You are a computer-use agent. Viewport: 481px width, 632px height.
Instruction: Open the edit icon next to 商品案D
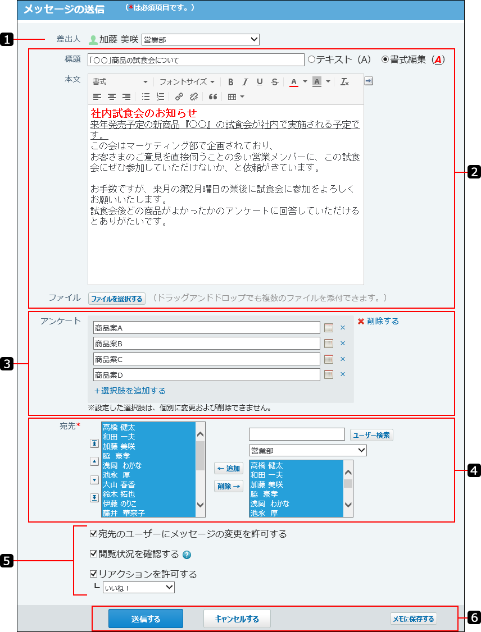tap(329, 374)
